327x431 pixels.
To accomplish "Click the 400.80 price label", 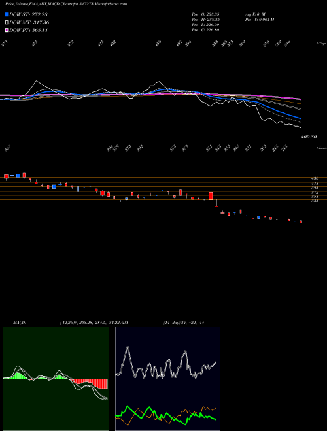I will [x=309, y=136].
